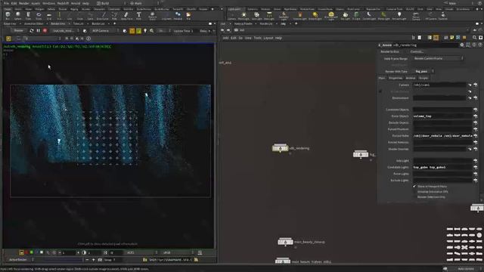Add an Ambient Light from the shelf
The image size is (484, 272).
pos(399,16)
